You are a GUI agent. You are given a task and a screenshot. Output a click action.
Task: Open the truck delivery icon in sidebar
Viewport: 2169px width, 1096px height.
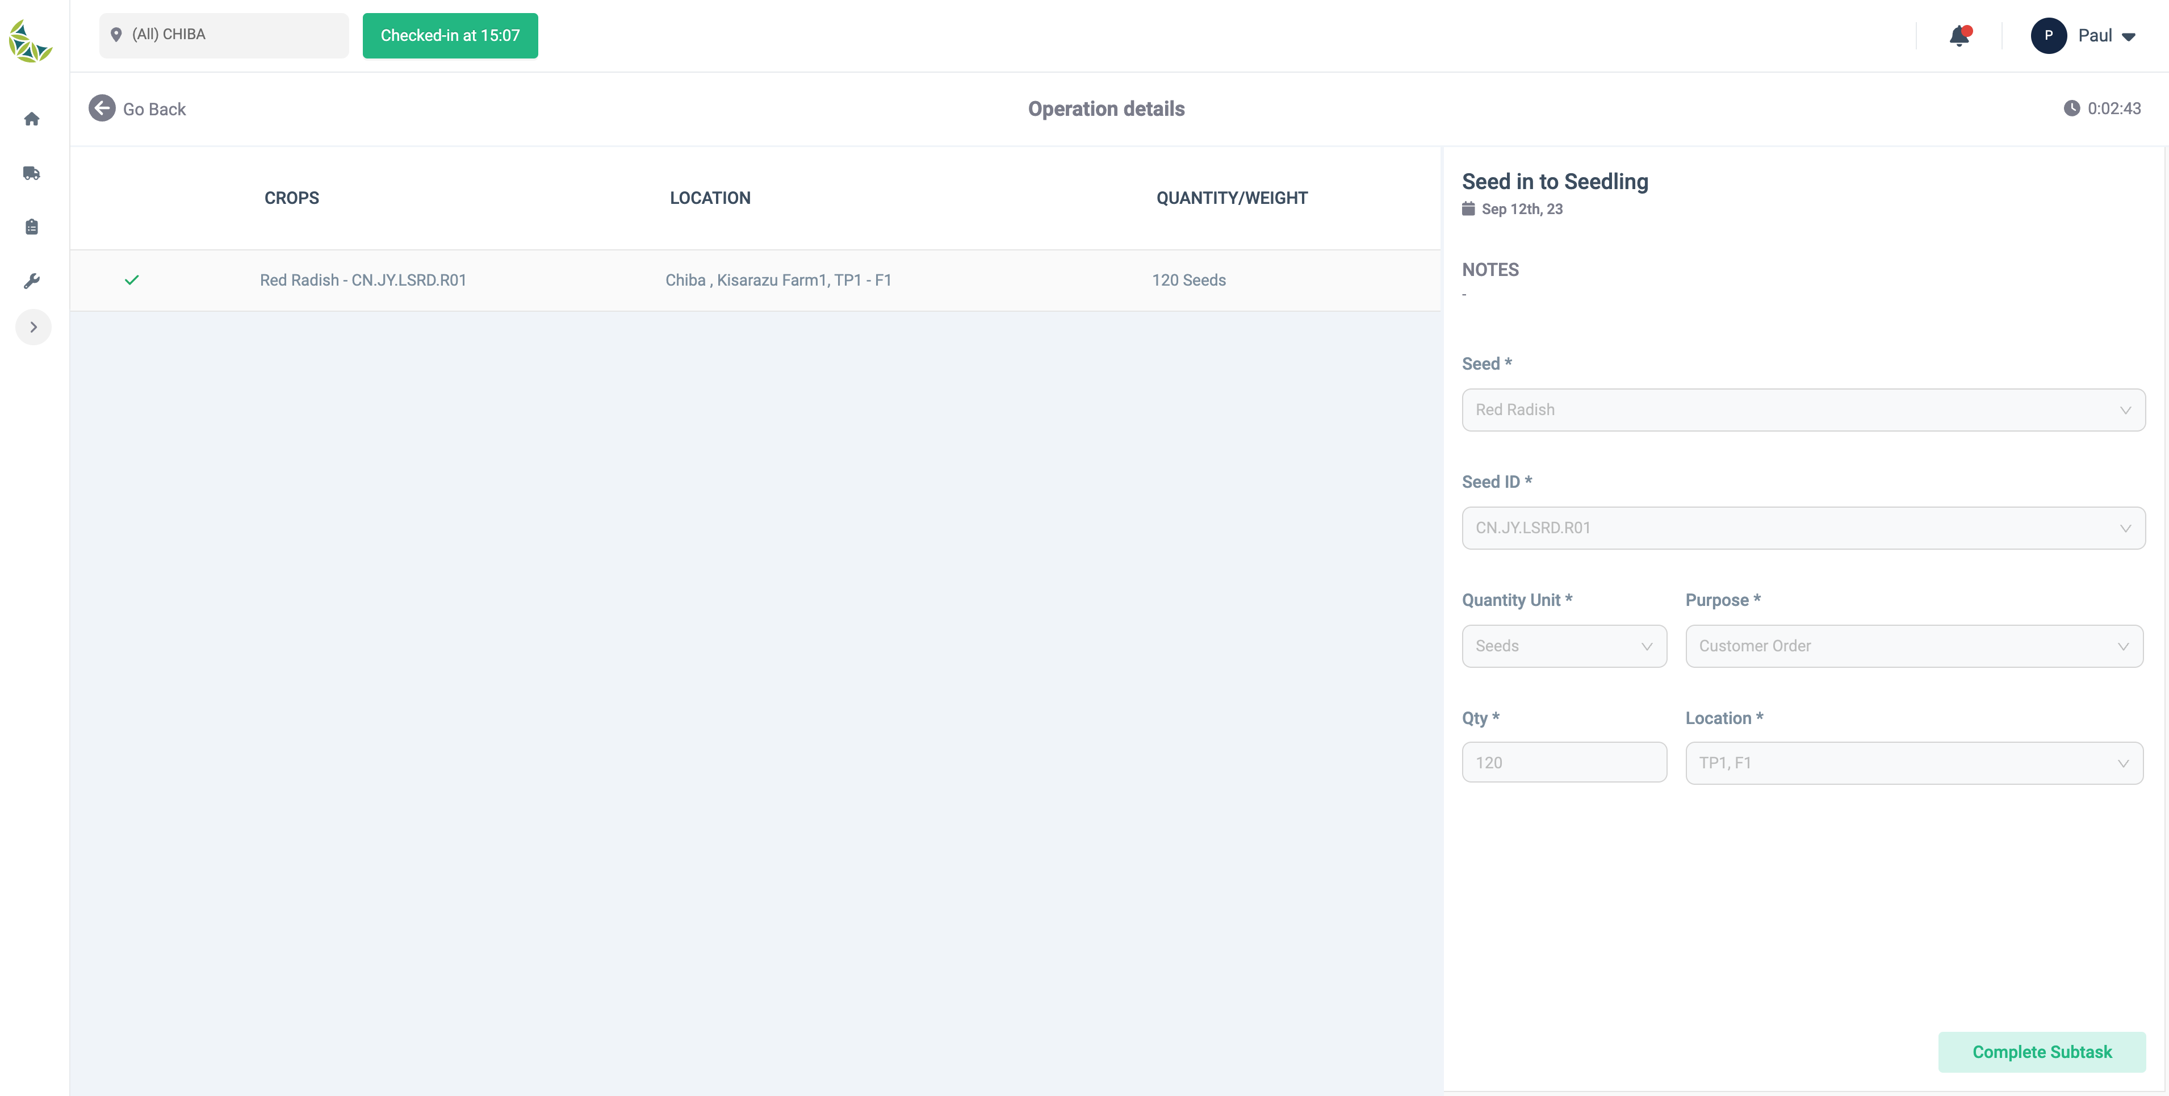[x=32, y=173]
